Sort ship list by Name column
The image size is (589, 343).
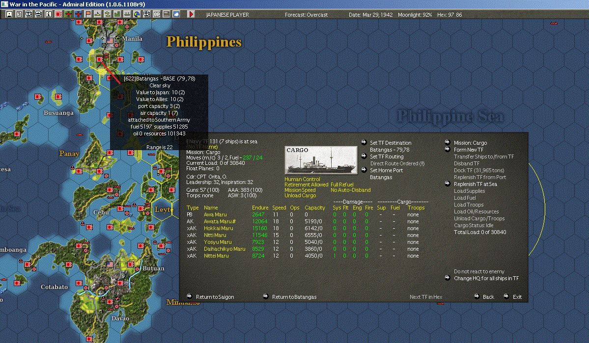tap(211, 208)
